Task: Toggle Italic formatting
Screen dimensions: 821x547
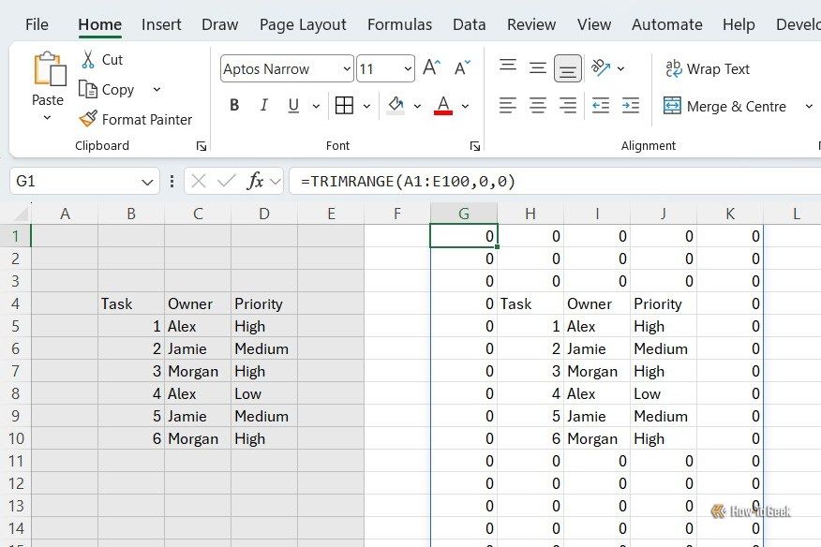Action: (264, 106)
